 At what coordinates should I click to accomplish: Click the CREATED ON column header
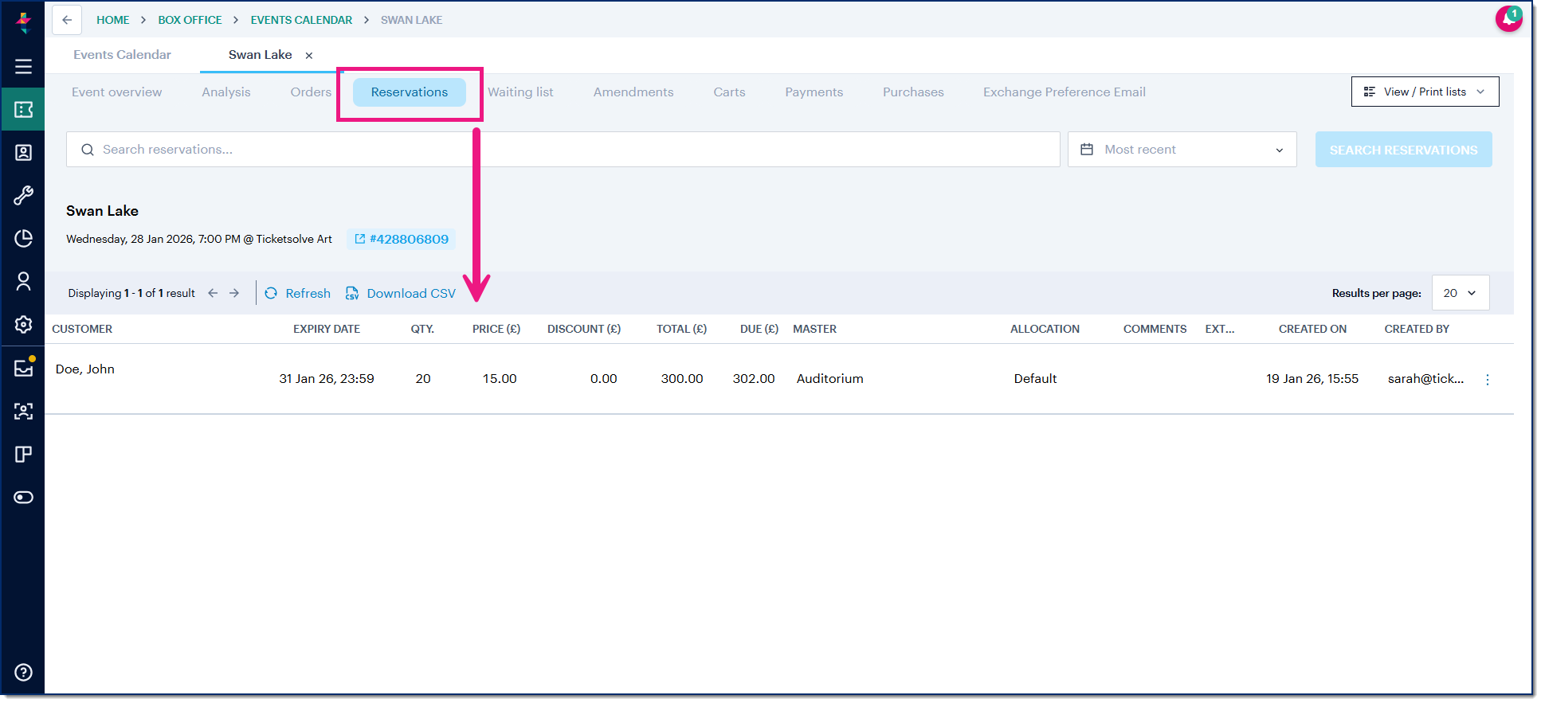tap(1312, 329)
